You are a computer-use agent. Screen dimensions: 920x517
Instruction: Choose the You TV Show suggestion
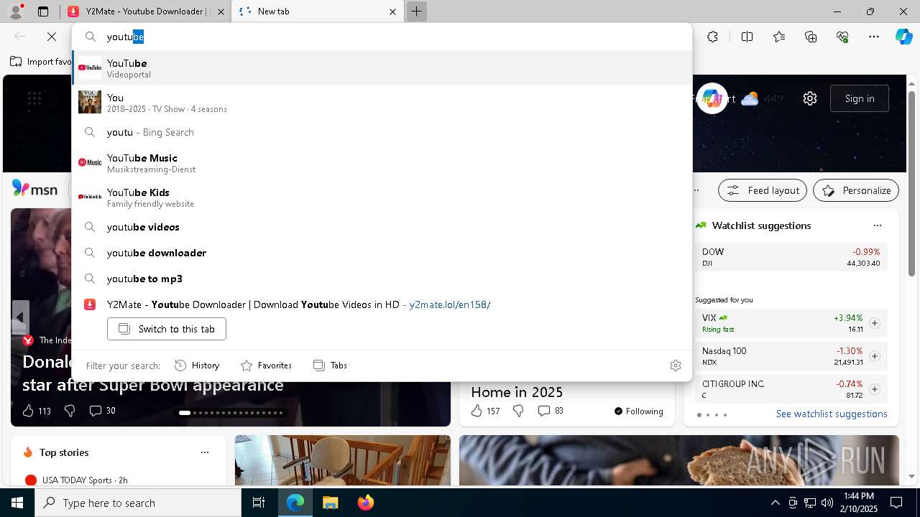pos(382,103)
